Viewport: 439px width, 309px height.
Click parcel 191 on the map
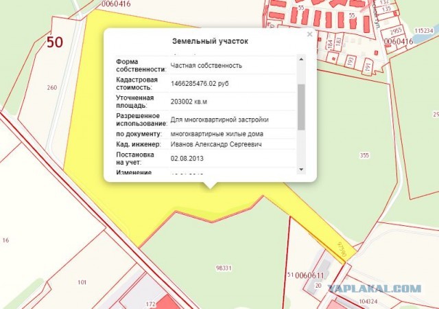tap(368, 67)
